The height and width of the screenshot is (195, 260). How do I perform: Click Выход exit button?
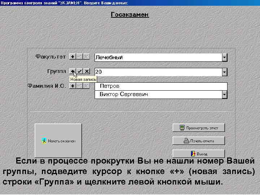[x=199, y=154]
